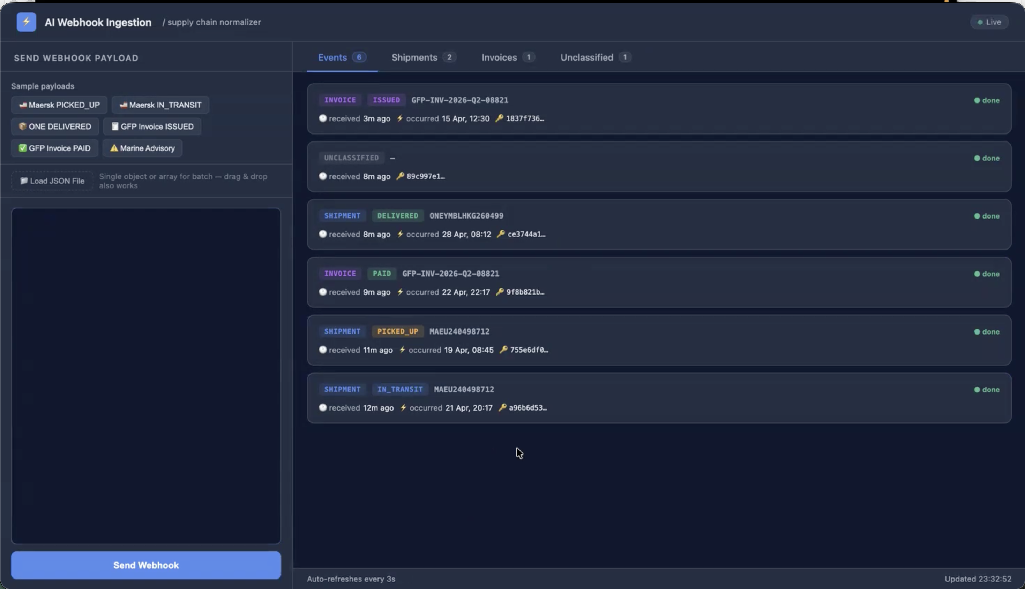Image resolution: width=1025 pixels, height=589 pixels.
Task: Click done status on the IN_TRANSIT card
Action: [987, 390]
